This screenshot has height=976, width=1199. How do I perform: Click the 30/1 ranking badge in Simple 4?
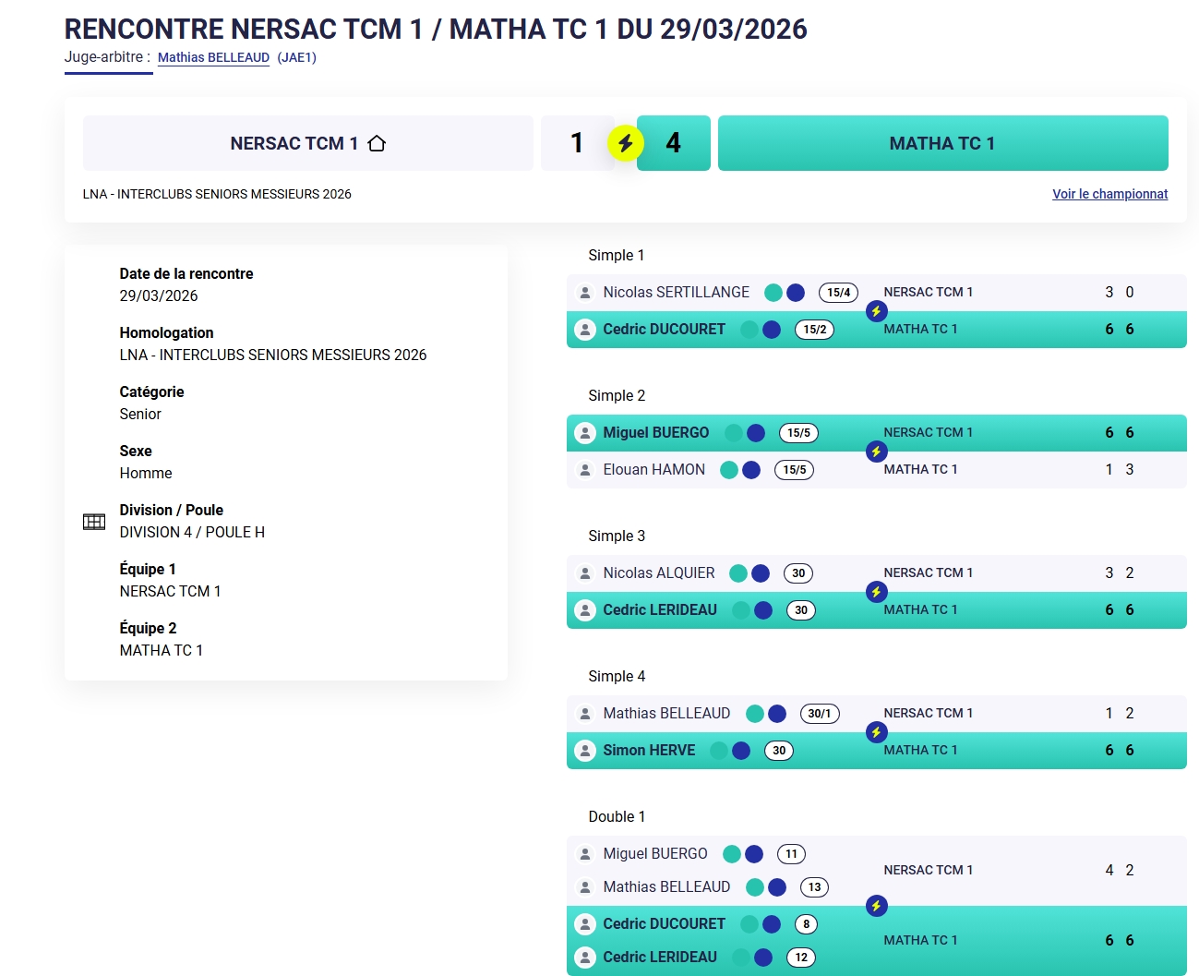[x=819, y=714]
